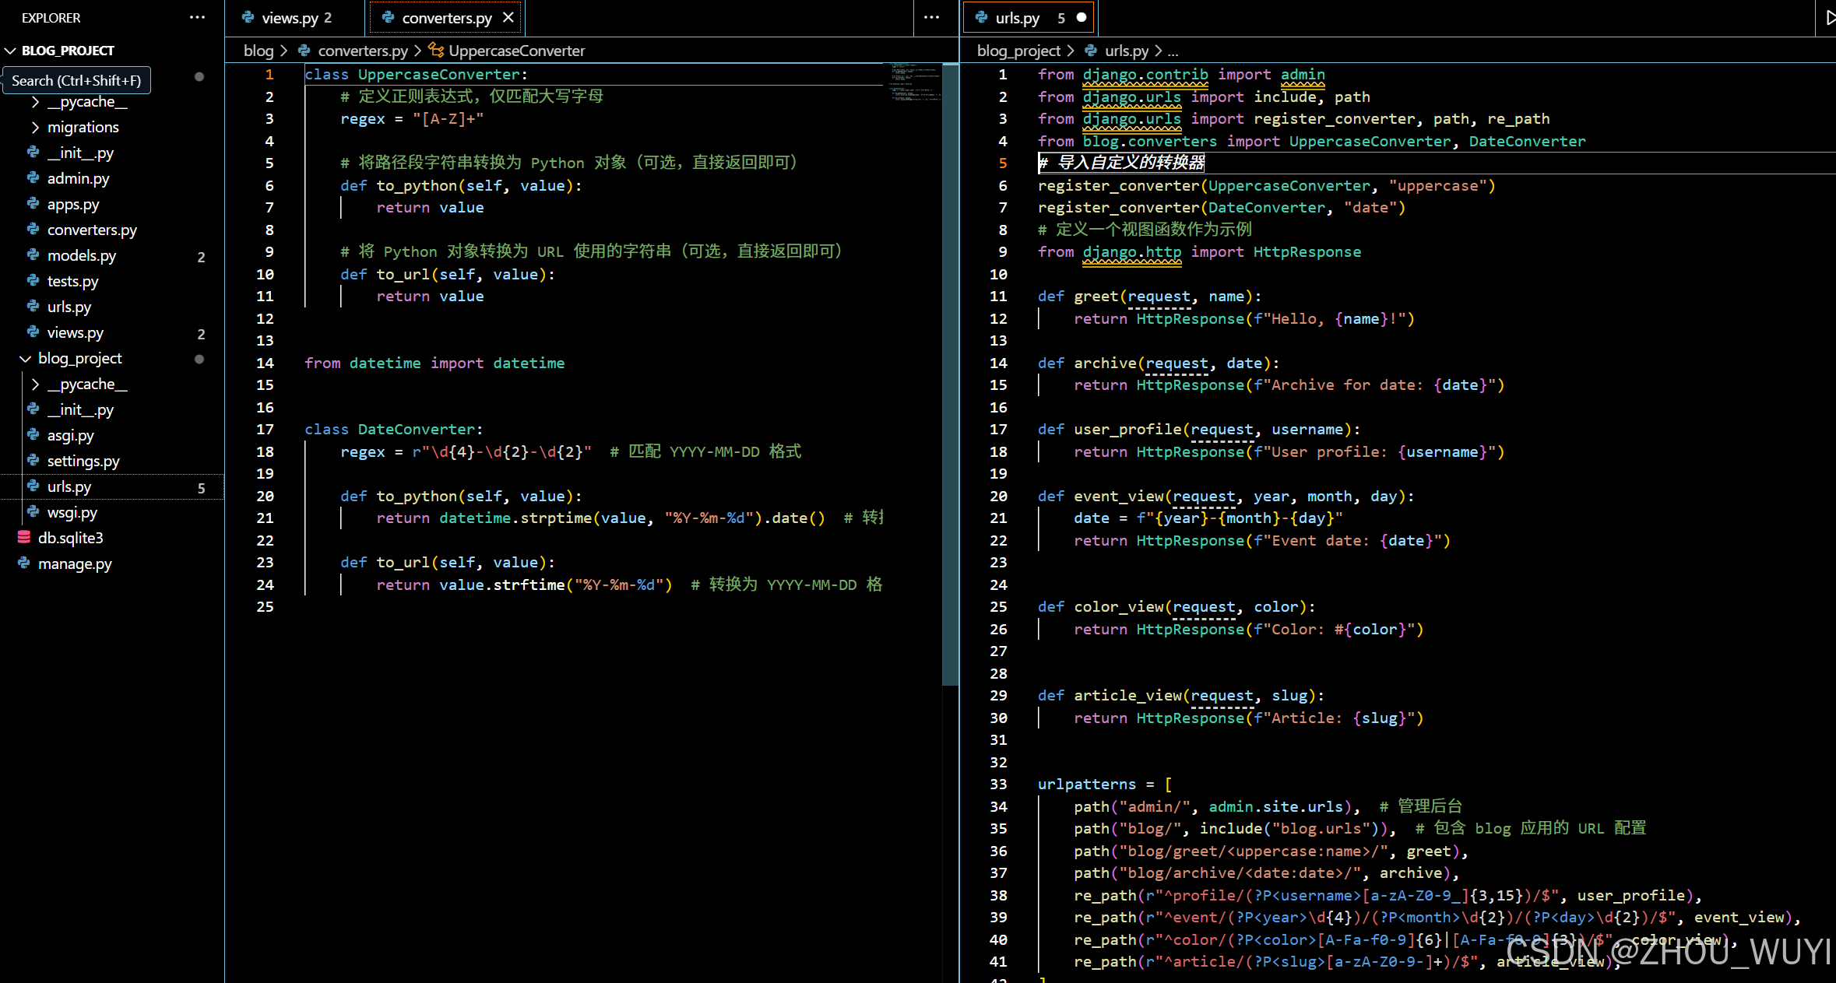This screenshot has height=983, width=1836.
Task: Open asgi.py file
Action: [70, 436]
